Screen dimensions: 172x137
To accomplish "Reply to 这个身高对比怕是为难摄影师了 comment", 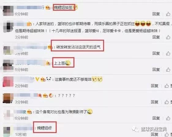I will point(156,118).
